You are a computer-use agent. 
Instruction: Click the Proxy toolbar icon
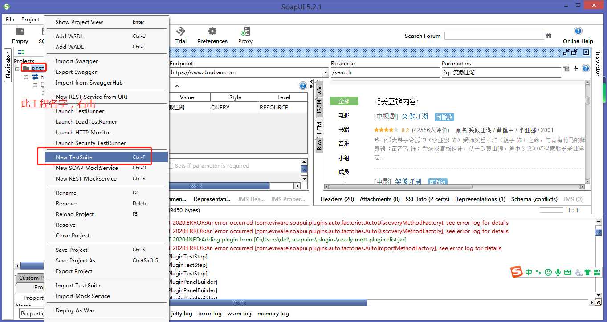coord(245,31)
